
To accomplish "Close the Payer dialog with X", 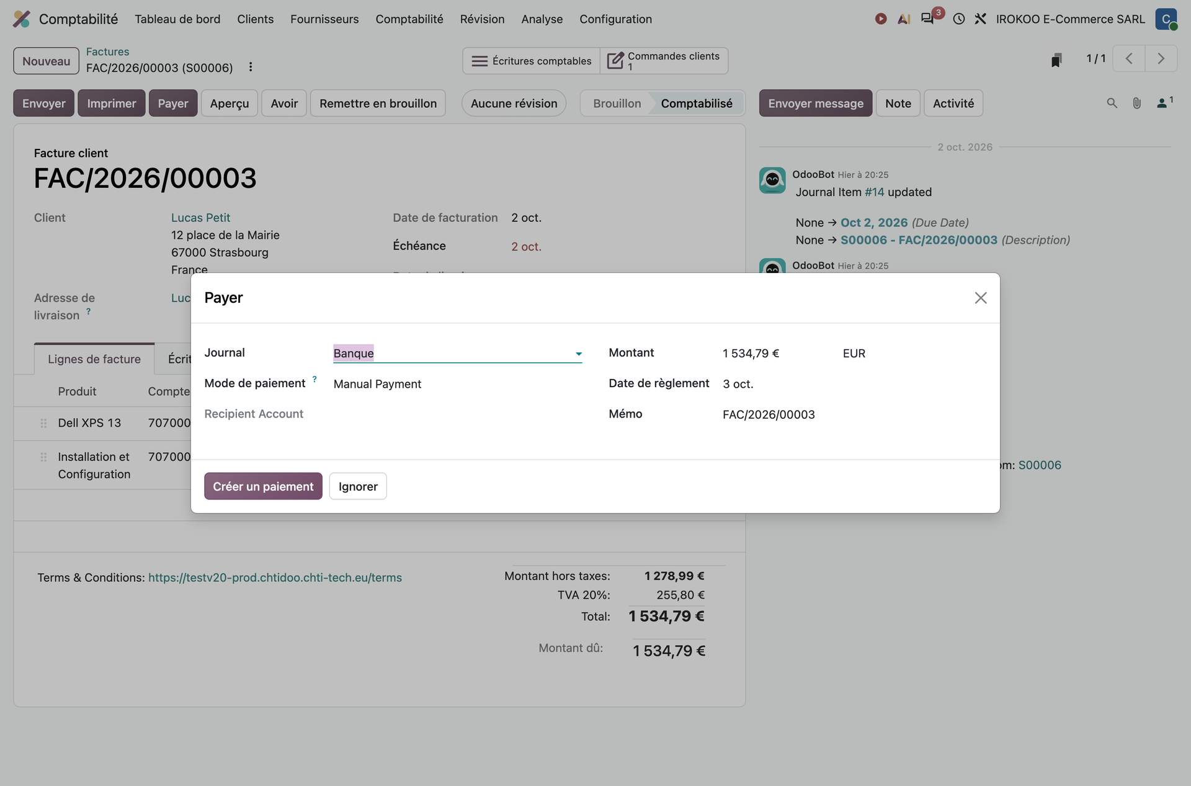I will pos(980,298).
